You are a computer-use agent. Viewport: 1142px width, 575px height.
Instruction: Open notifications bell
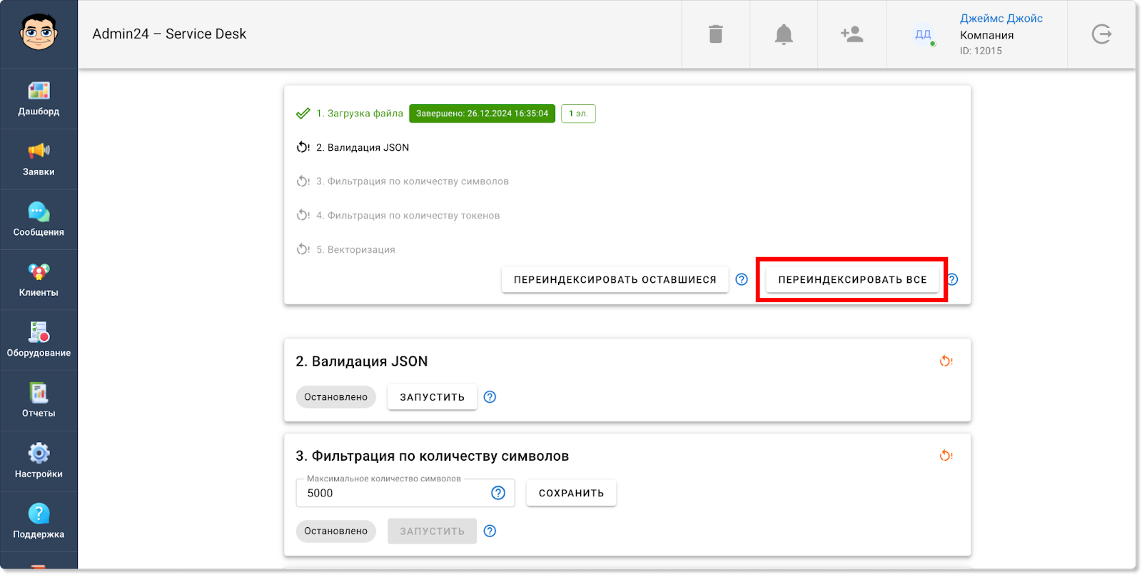[784, 34]
